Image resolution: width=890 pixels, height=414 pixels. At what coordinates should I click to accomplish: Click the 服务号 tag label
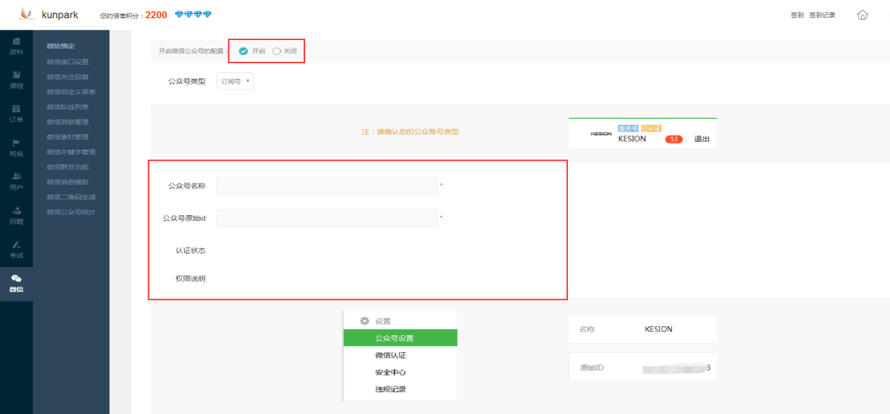[x=628, y=129]
